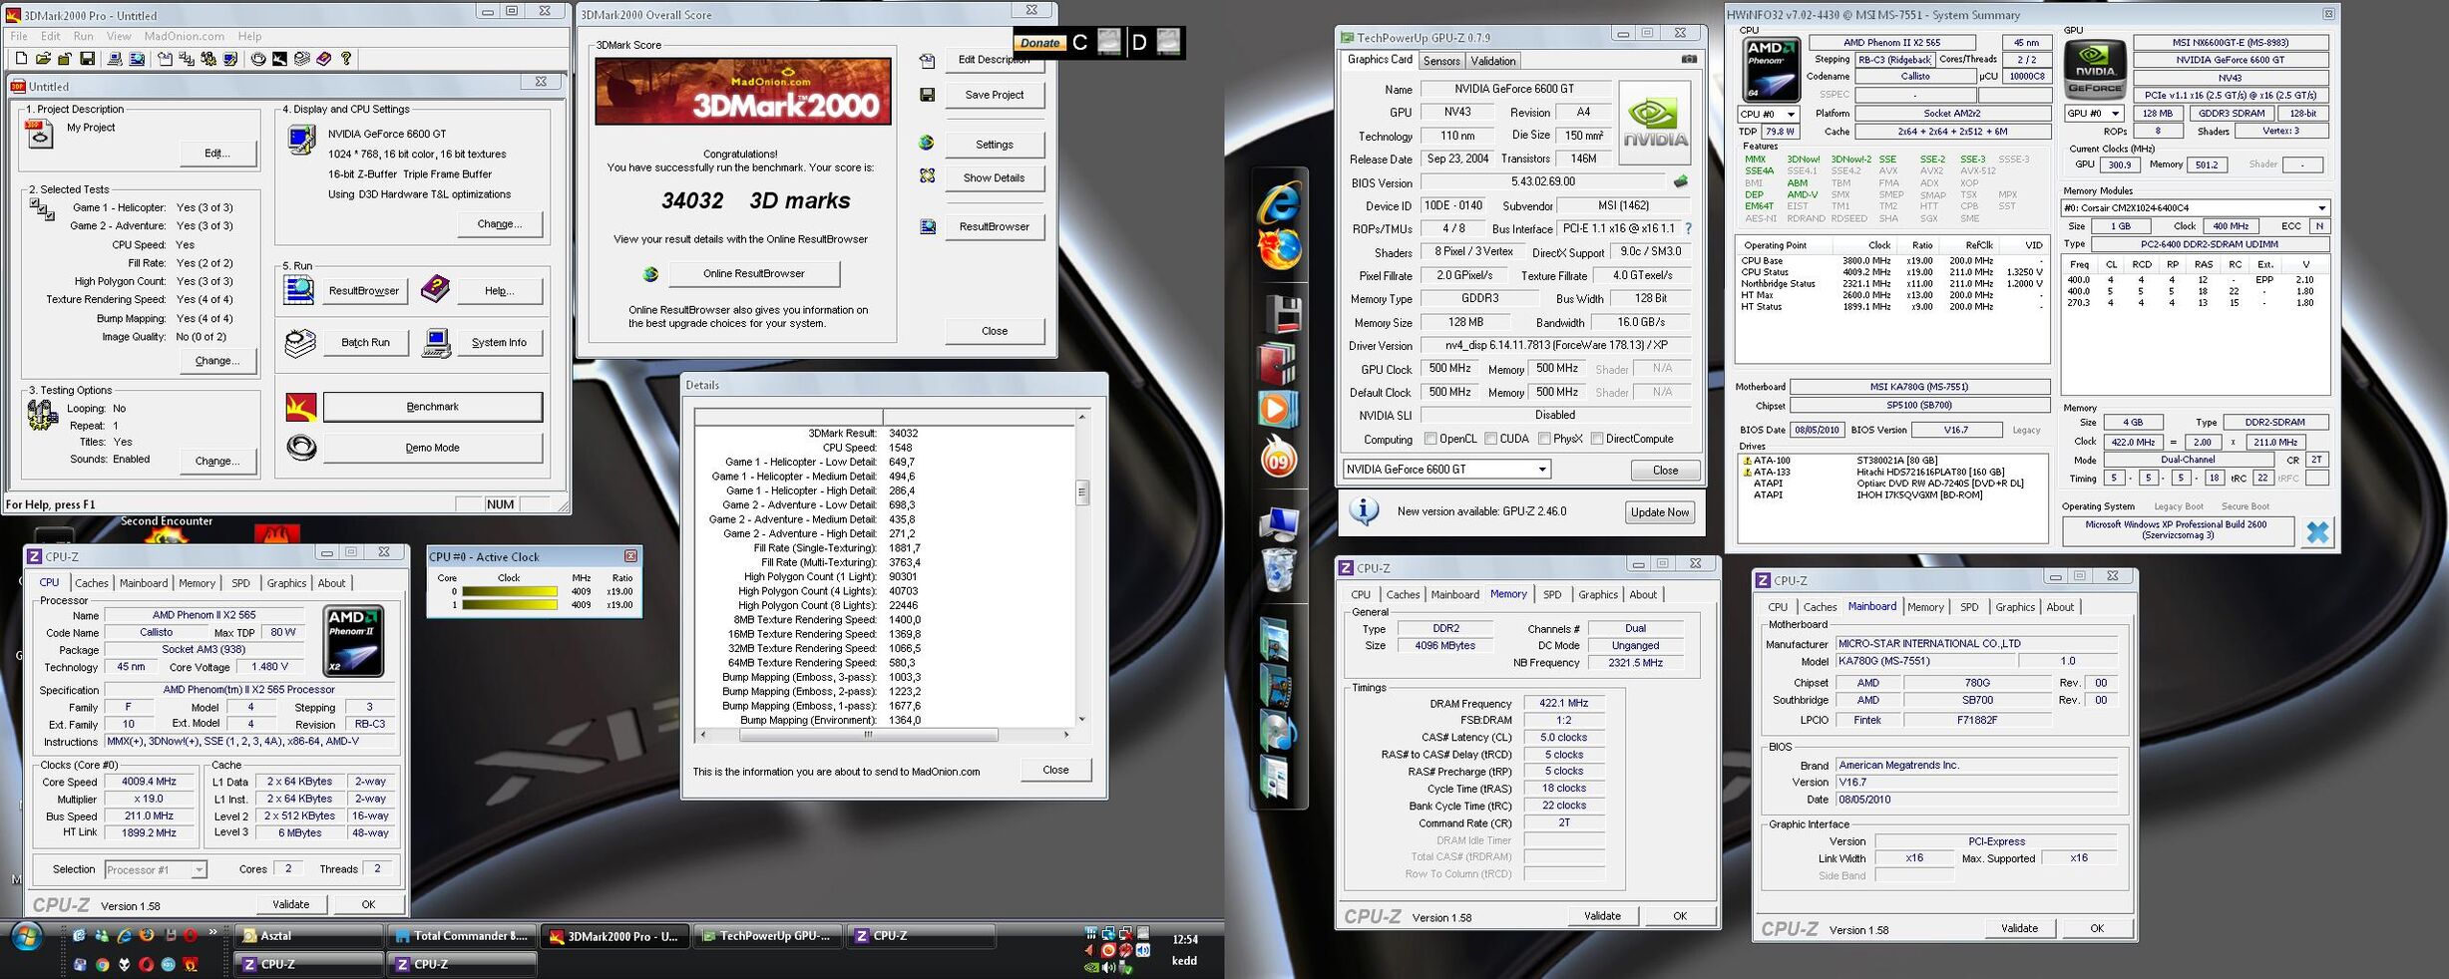Toggle the PhysX checkbox in GPU-Z
This screenshot has width=2449, height=979.
1544,439
